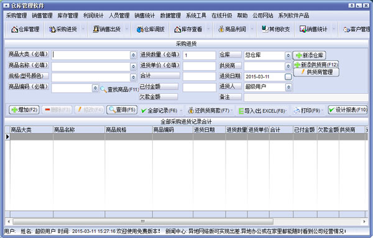Image resolution: width=373 pixels, height=238 pixels.
Task: Open the 在线升级 menu
Action: [x=222, y=16]
